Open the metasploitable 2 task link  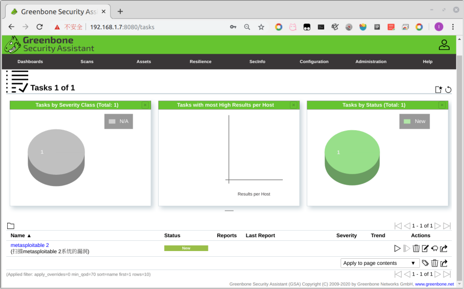[x=30, y=245]
